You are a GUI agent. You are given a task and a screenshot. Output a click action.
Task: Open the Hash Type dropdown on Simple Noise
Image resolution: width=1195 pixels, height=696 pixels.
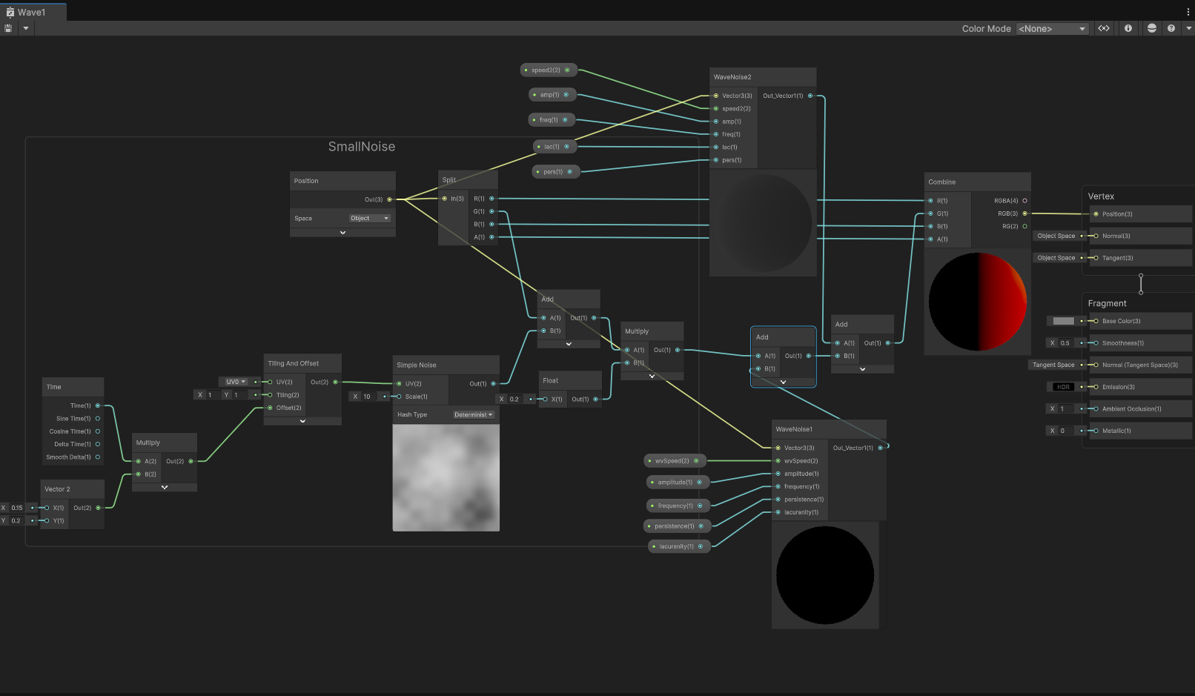pos(473,414)
